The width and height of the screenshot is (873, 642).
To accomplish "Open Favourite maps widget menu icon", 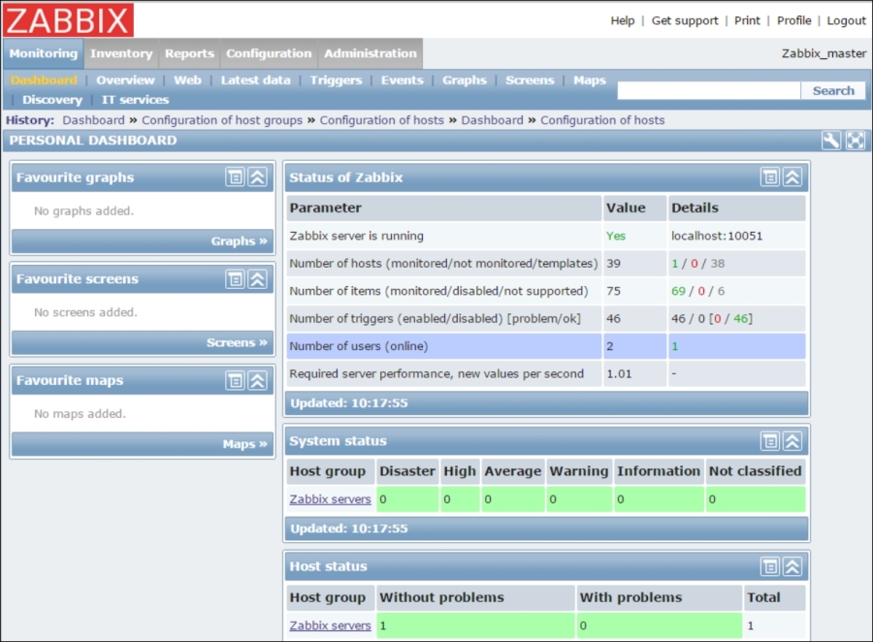I will 235,380.
